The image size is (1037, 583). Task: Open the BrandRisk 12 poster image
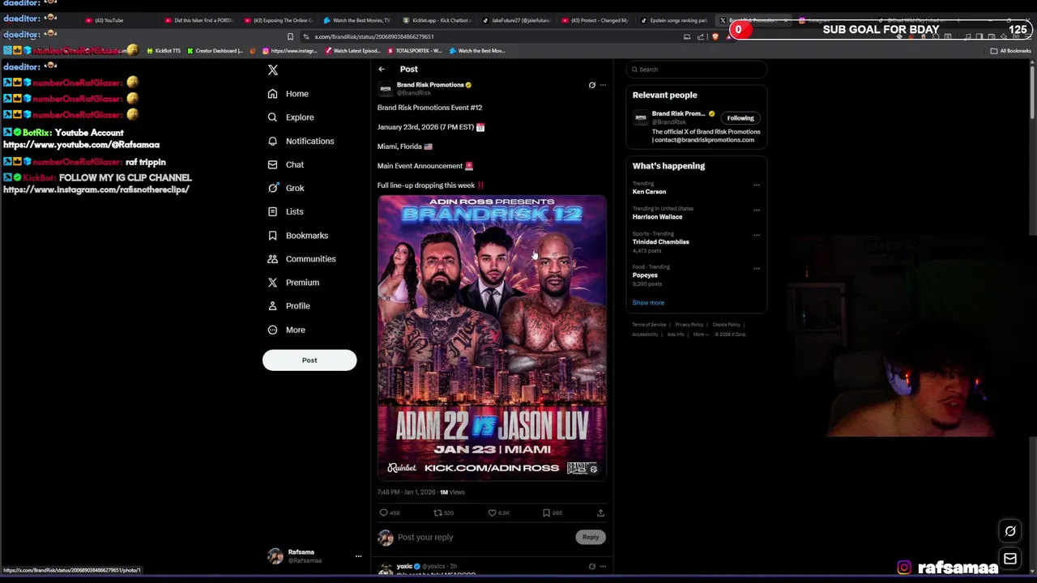pos(492,337)
